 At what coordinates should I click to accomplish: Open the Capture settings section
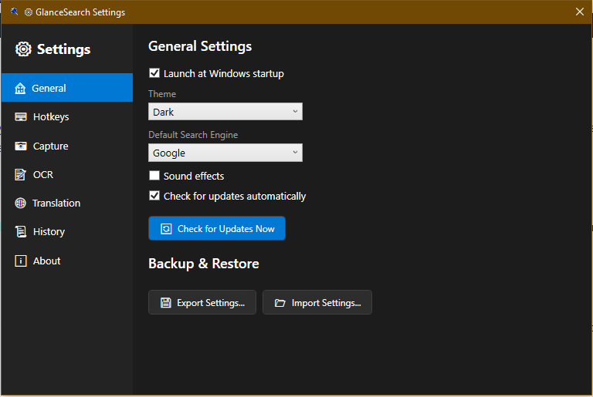pyautogui.click(x=67, y=146)
